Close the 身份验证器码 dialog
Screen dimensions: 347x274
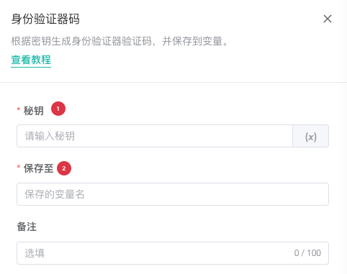point(328,19)
